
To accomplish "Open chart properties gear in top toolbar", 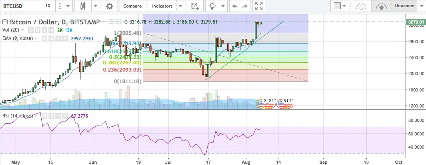I will [109, 6].
